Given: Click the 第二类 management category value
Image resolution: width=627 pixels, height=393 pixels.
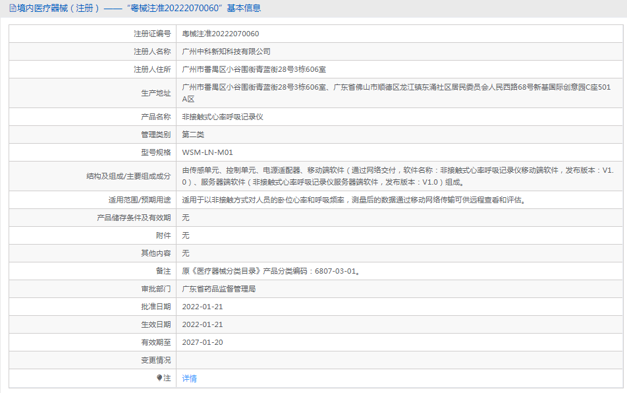Looking at the screenshot, I should (x=193, y=135).
